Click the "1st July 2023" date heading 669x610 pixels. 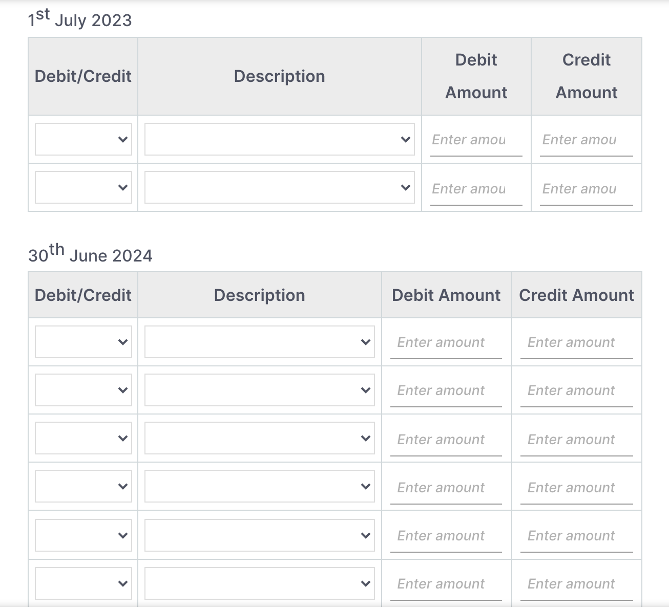[x=80, y=18]
